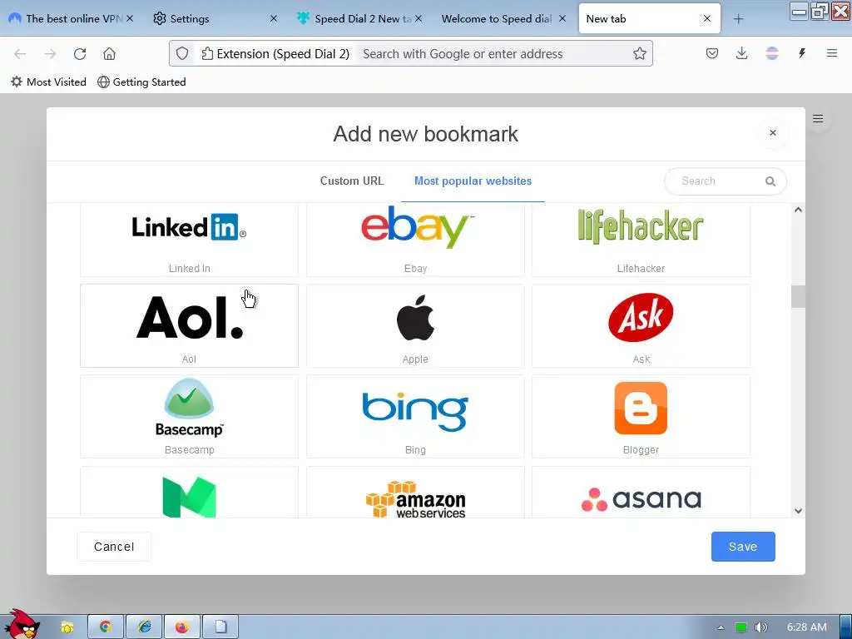Click the browser Forward arrow
The height and width of the screenshot is (639, 852).
50,53
